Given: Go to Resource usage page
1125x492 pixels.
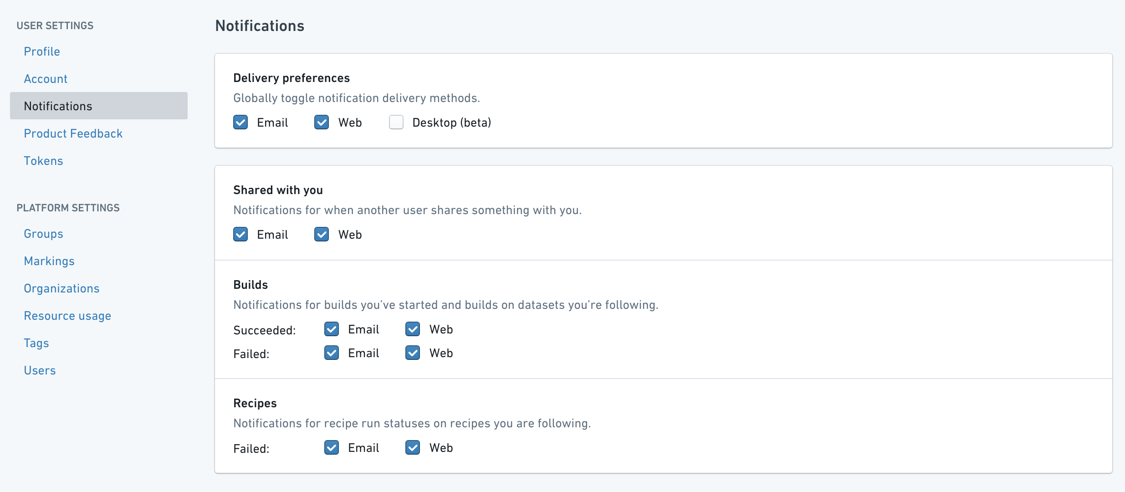Looking at the screenshot, I should [x=67, y=316].
